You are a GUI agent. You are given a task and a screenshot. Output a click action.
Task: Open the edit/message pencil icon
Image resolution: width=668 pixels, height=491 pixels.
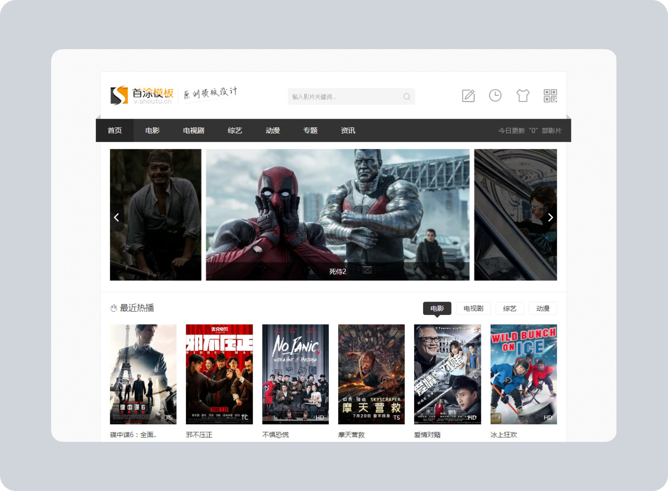(468, 95)
